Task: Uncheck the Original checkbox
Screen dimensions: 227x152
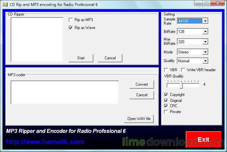Action: tap(166, 101)
